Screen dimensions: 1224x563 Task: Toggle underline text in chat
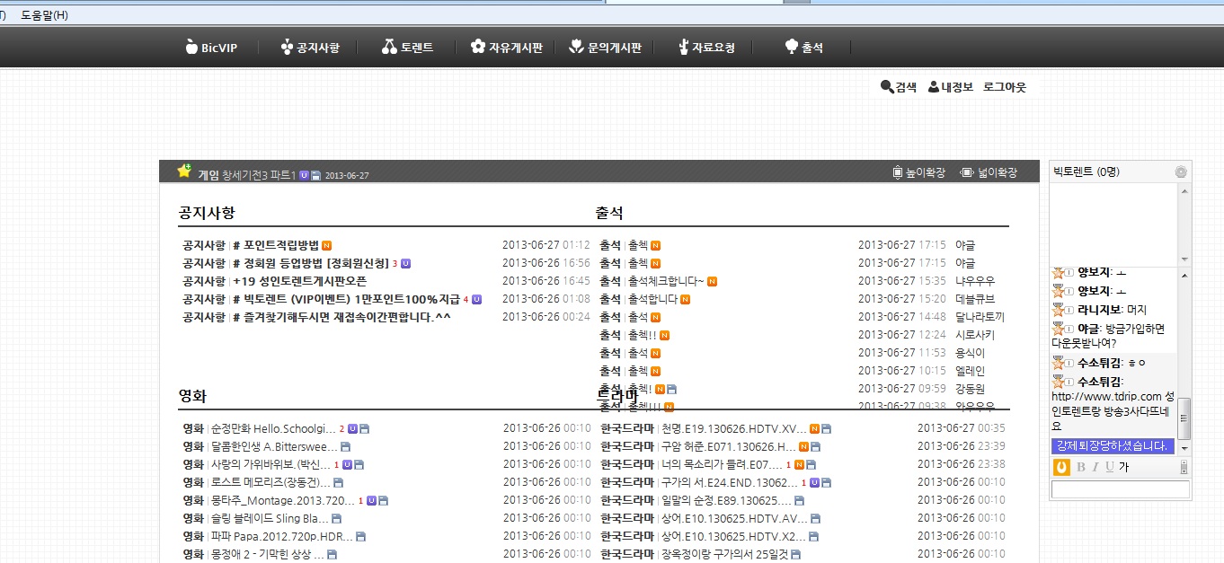1109,467
